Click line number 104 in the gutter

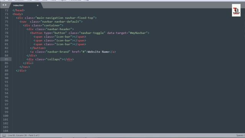click(5, 131)
